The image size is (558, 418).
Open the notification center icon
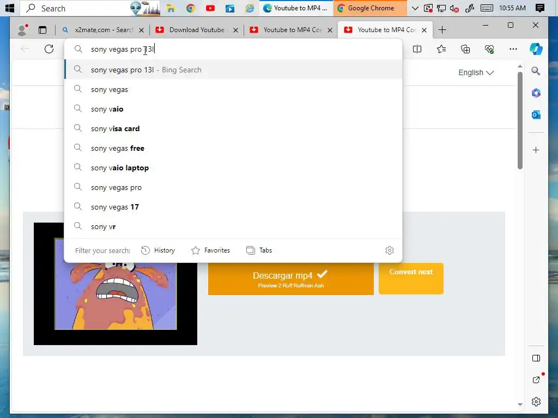click(x=540, y=8)
